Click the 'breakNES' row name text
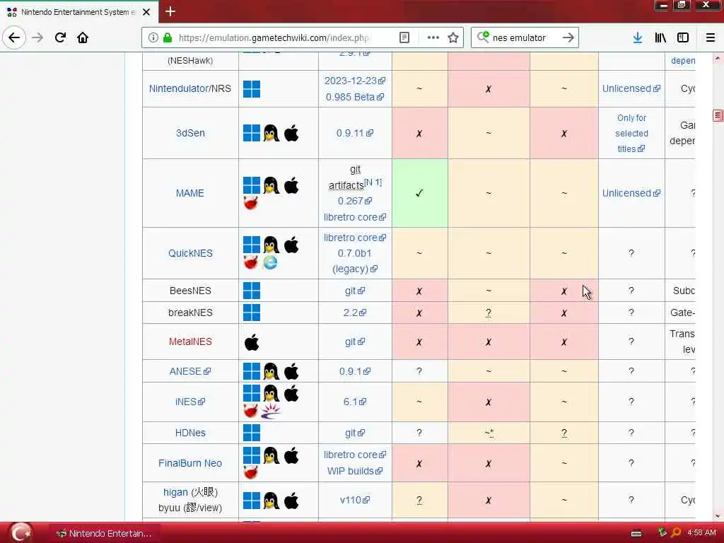Viewport: 724px width, 543px height. click(190, 313)
